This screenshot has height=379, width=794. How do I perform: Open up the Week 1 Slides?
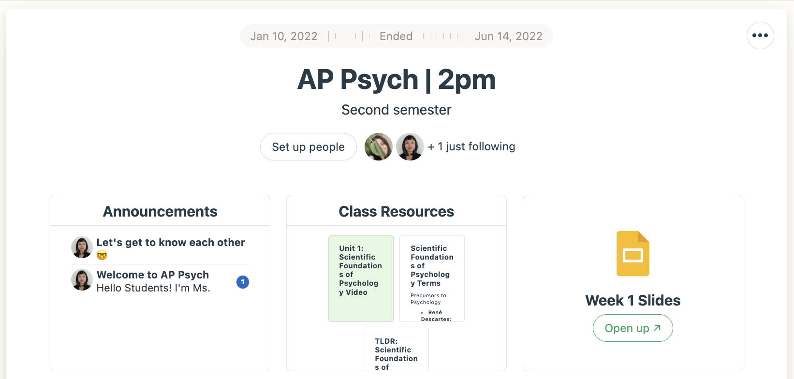(x=632, y=328)
